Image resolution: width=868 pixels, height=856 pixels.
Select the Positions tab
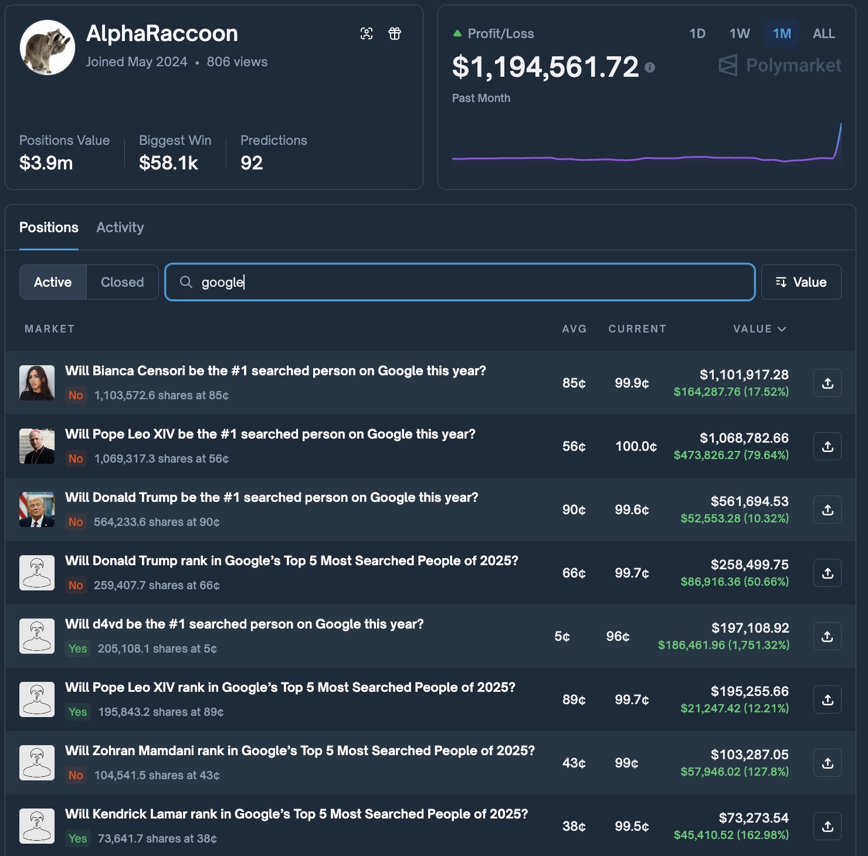[x=49, y=227]
